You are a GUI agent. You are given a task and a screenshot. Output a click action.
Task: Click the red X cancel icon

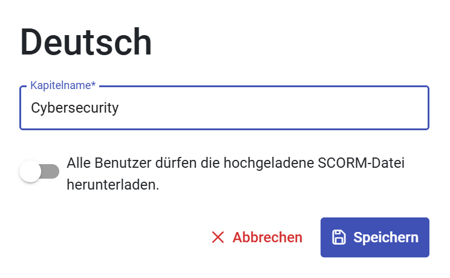coord(218,237)
